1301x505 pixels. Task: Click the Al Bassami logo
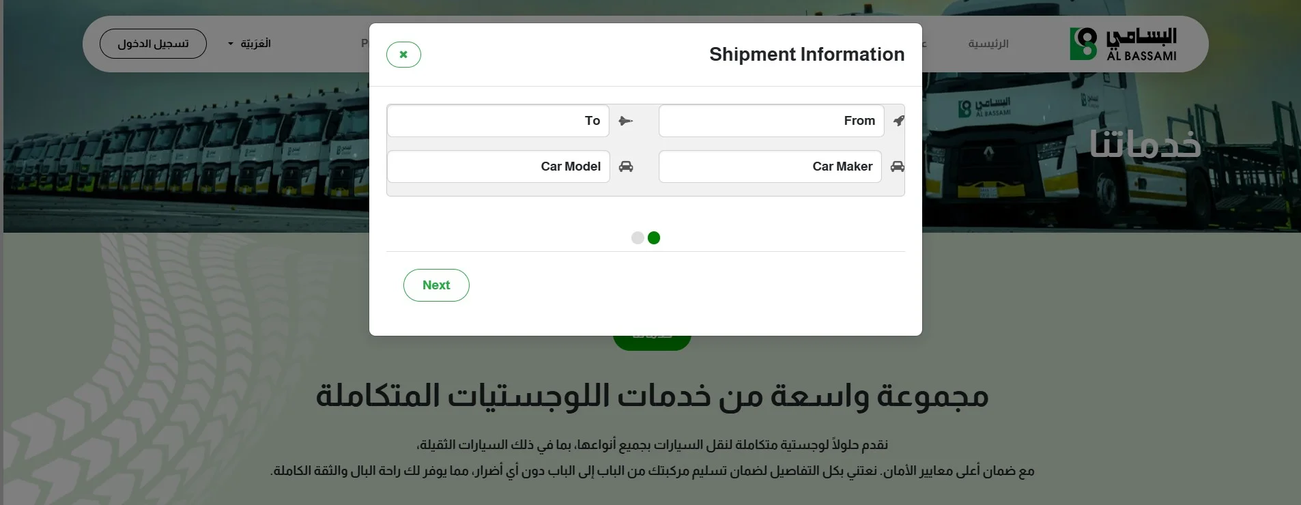click(x=1124, y=43)
